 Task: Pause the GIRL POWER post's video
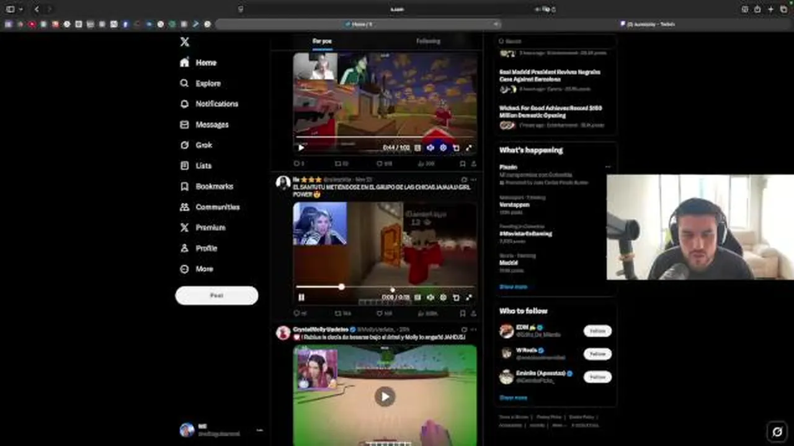tap(301, 297)
